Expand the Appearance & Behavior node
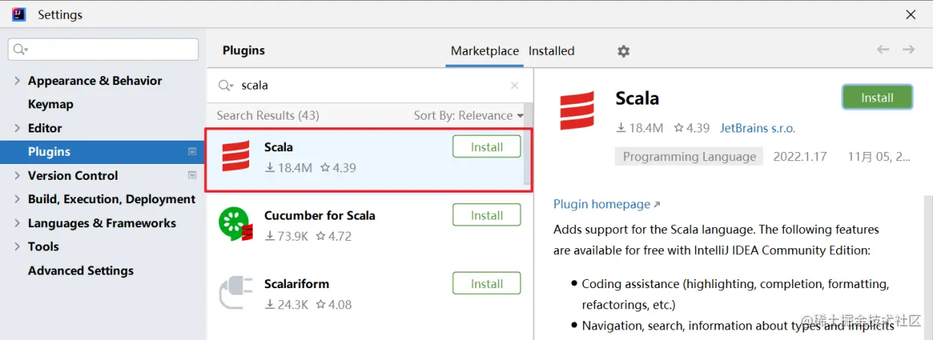 (17, 80)
